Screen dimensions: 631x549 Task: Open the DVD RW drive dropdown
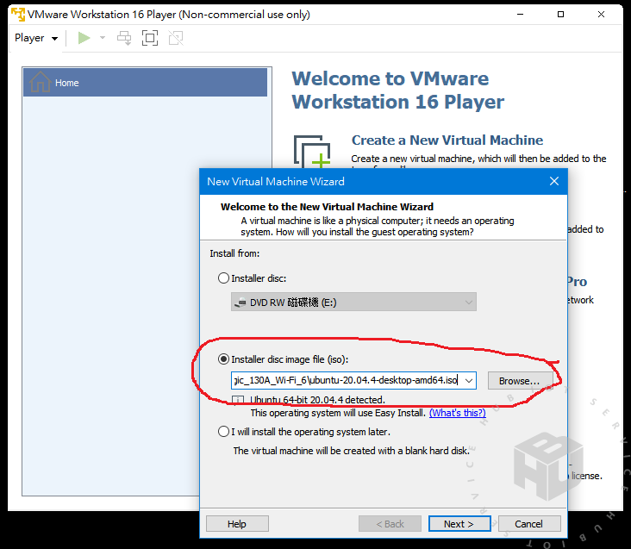(353, 302)
